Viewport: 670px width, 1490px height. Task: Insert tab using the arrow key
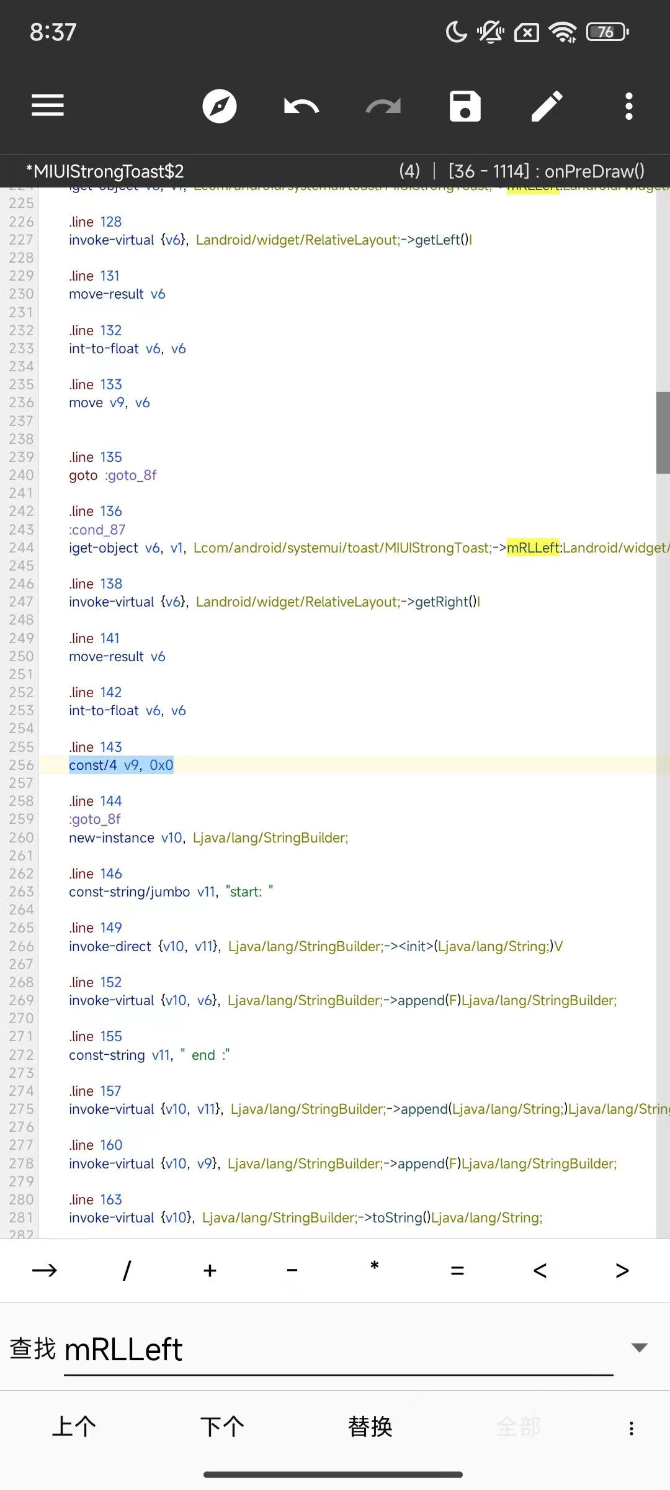(x=44, y=1270)
